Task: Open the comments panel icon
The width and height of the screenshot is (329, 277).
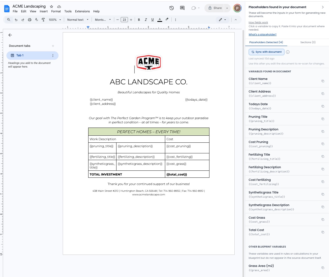Action: (182, 8)
